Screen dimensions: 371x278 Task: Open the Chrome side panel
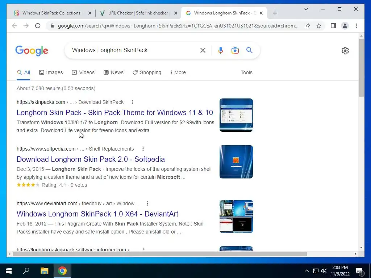[333, 26]
